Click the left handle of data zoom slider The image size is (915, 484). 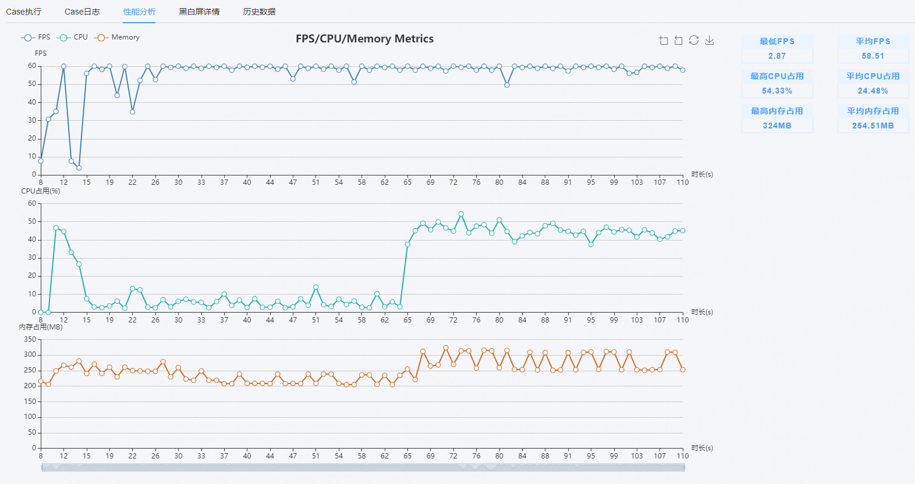pos(42,467)
